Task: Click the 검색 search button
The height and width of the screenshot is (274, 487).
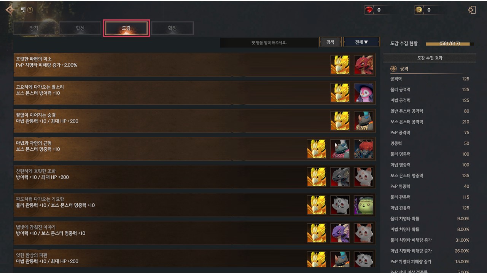Action: (x=330, y=42)
